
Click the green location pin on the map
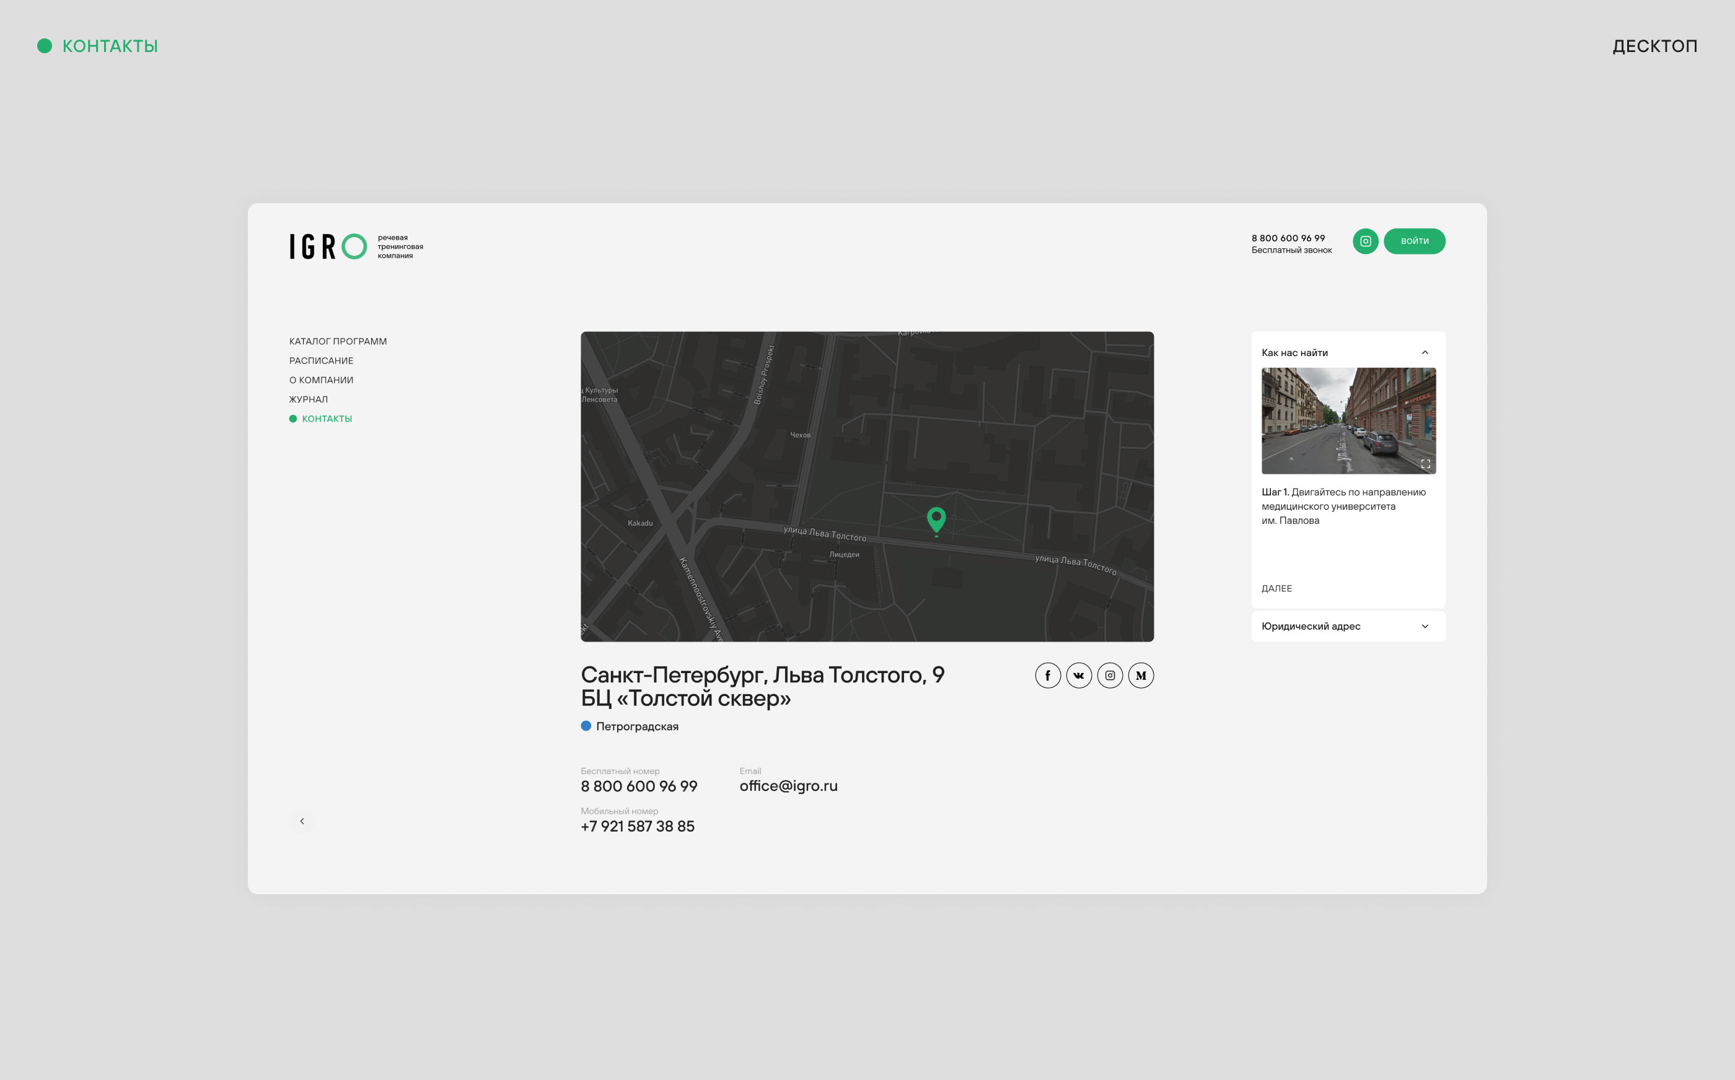pyautogui.click(x=936, y=520)
